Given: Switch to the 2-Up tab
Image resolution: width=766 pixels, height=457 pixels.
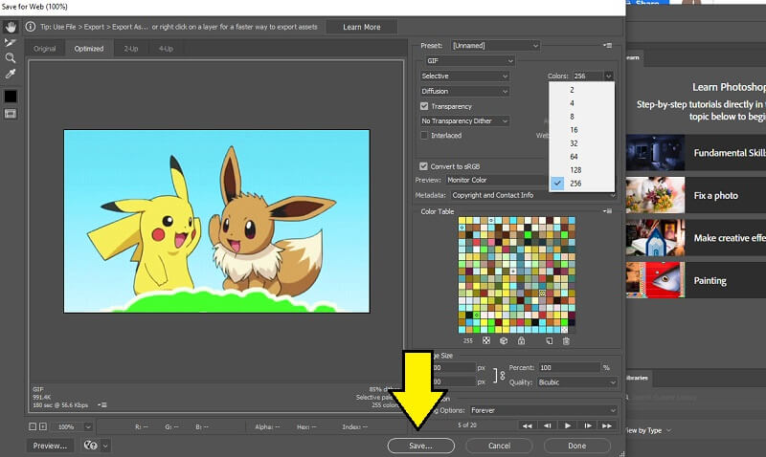Looking at the screenshot, I should (131, 49).
